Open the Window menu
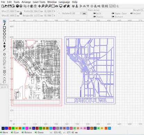This screenshot has width=144, height=135. click(x=52, y=2)
